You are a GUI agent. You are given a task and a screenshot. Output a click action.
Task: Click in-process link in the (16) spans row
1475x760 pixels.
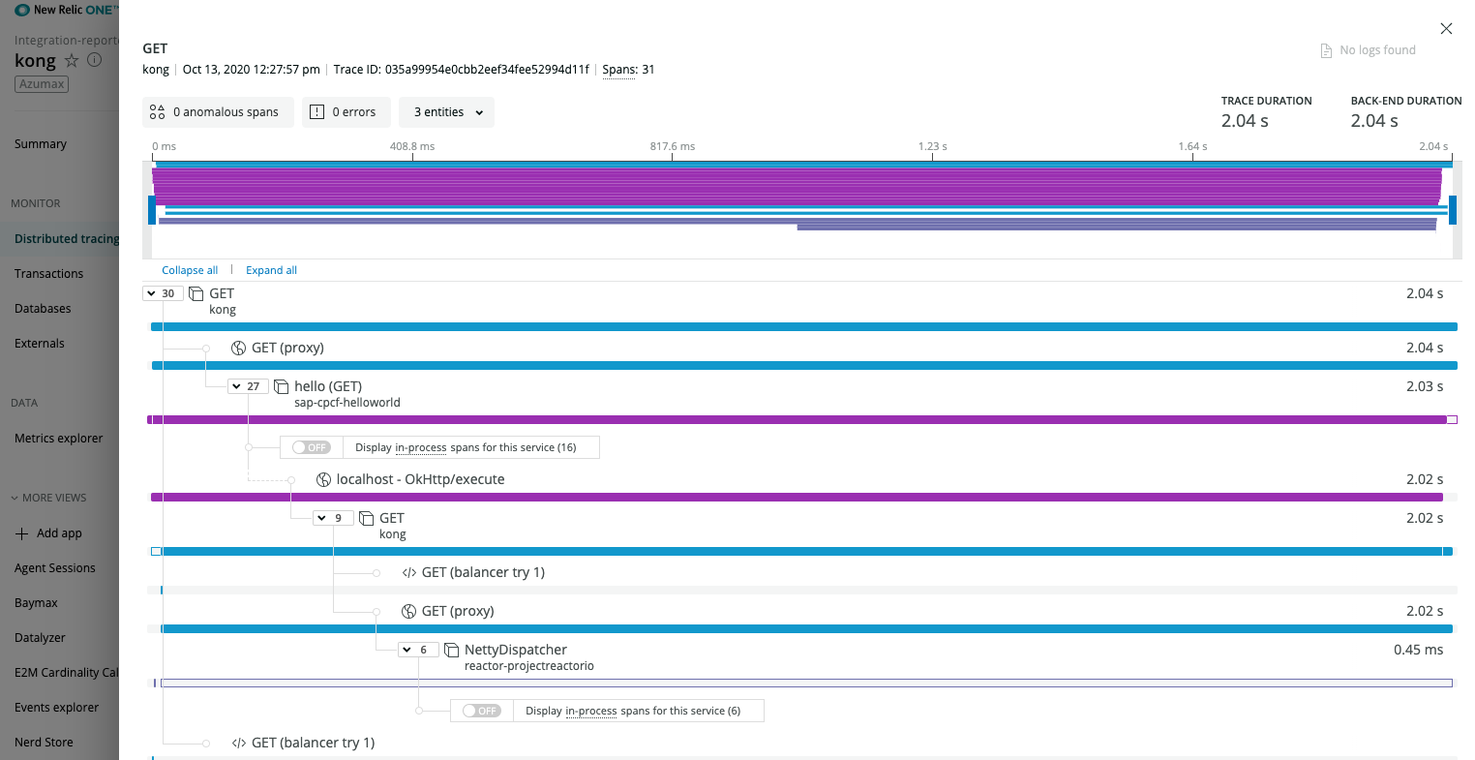coord(421,447)
